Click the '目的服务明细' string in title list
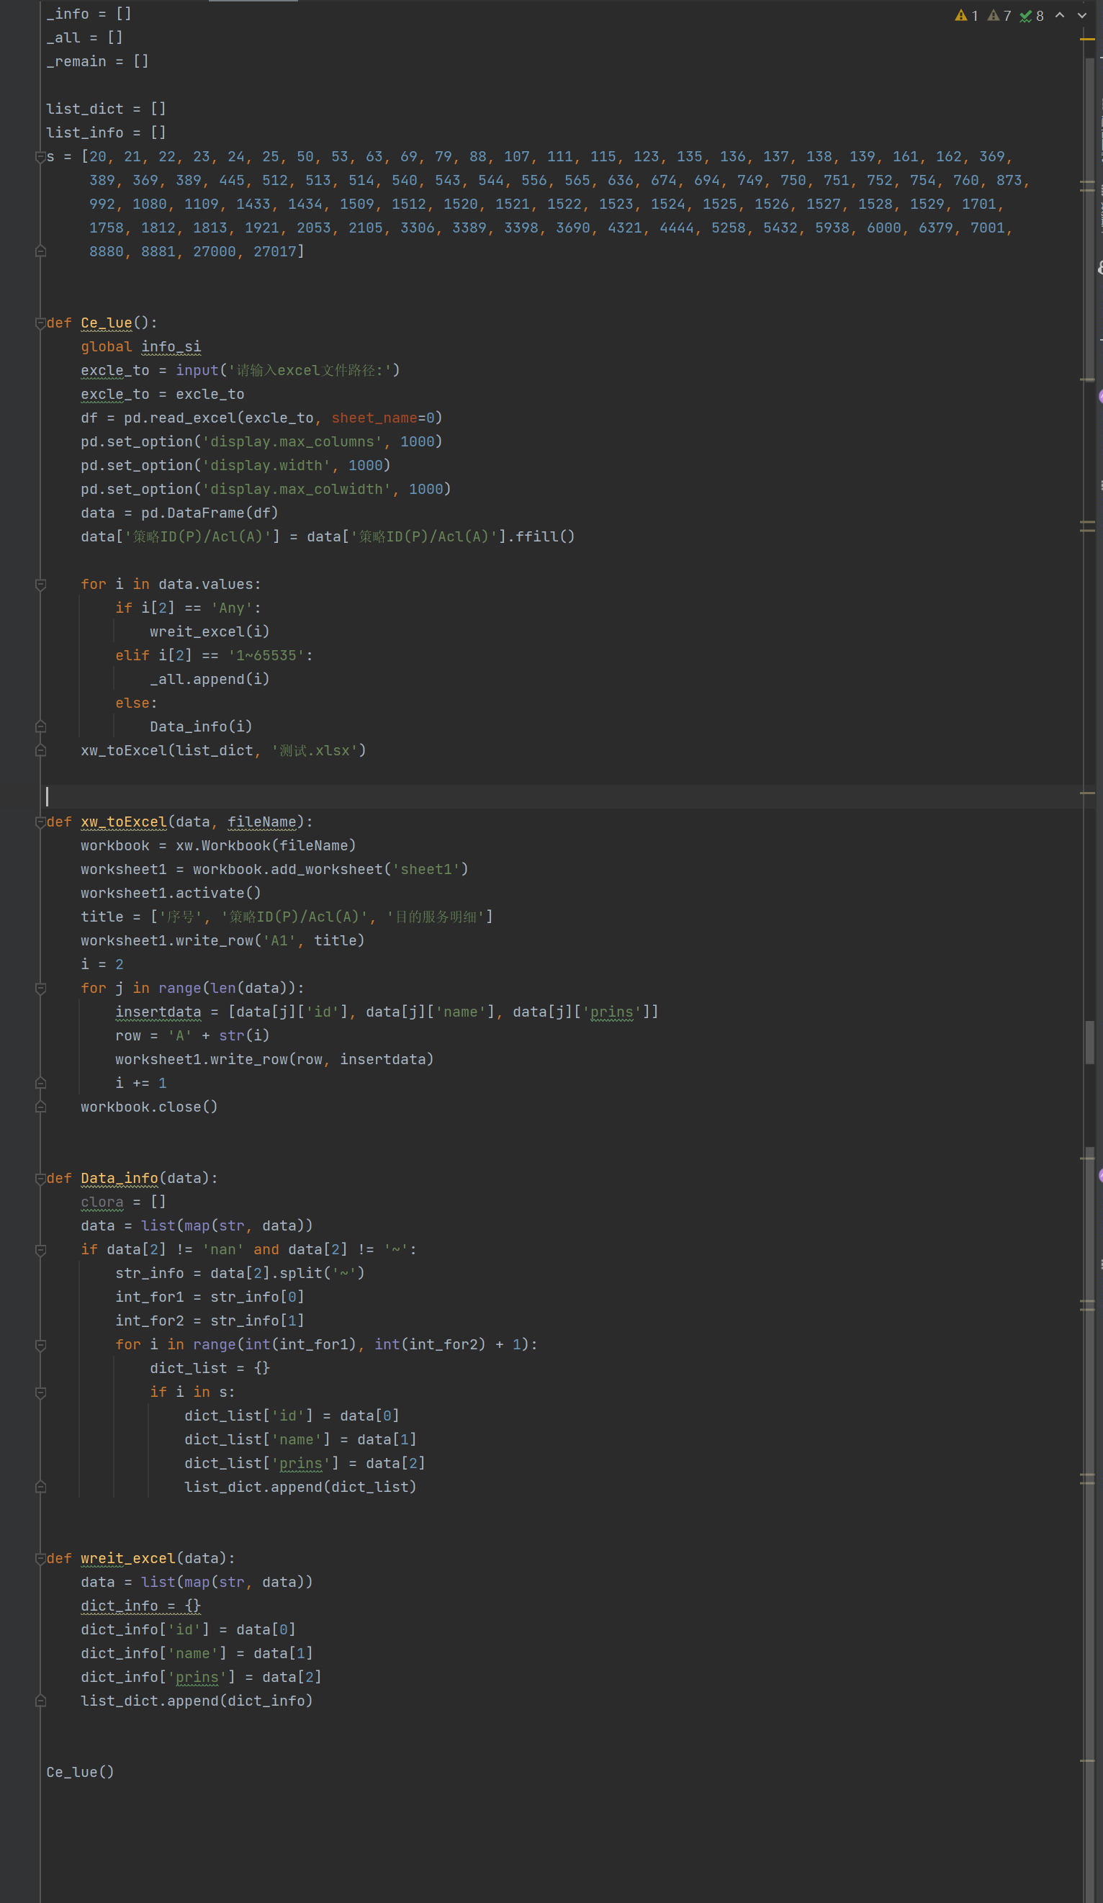The height and width of the screenshot is (1903, 1103). [436, 917]
